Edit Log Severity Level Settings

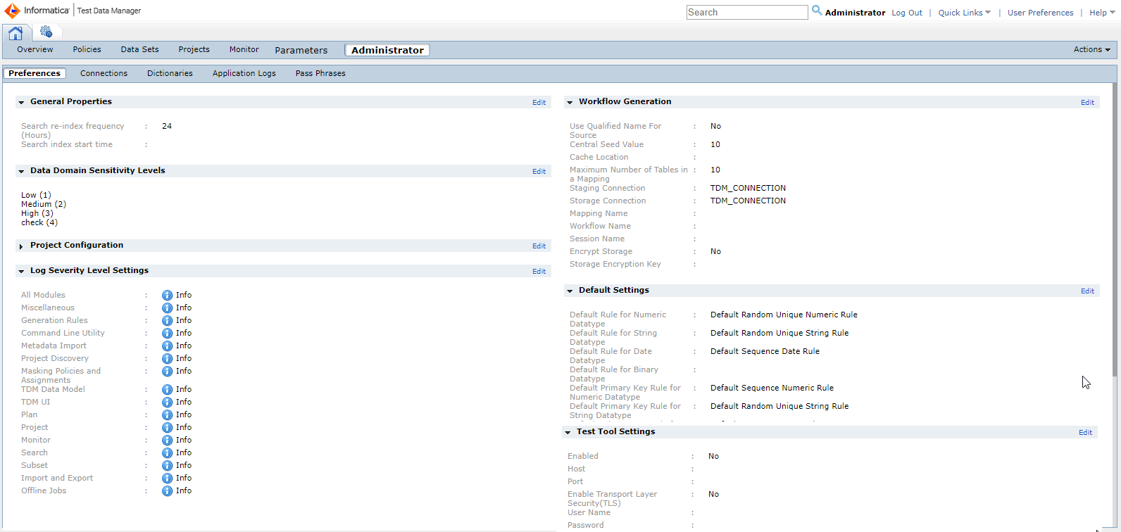539,272
